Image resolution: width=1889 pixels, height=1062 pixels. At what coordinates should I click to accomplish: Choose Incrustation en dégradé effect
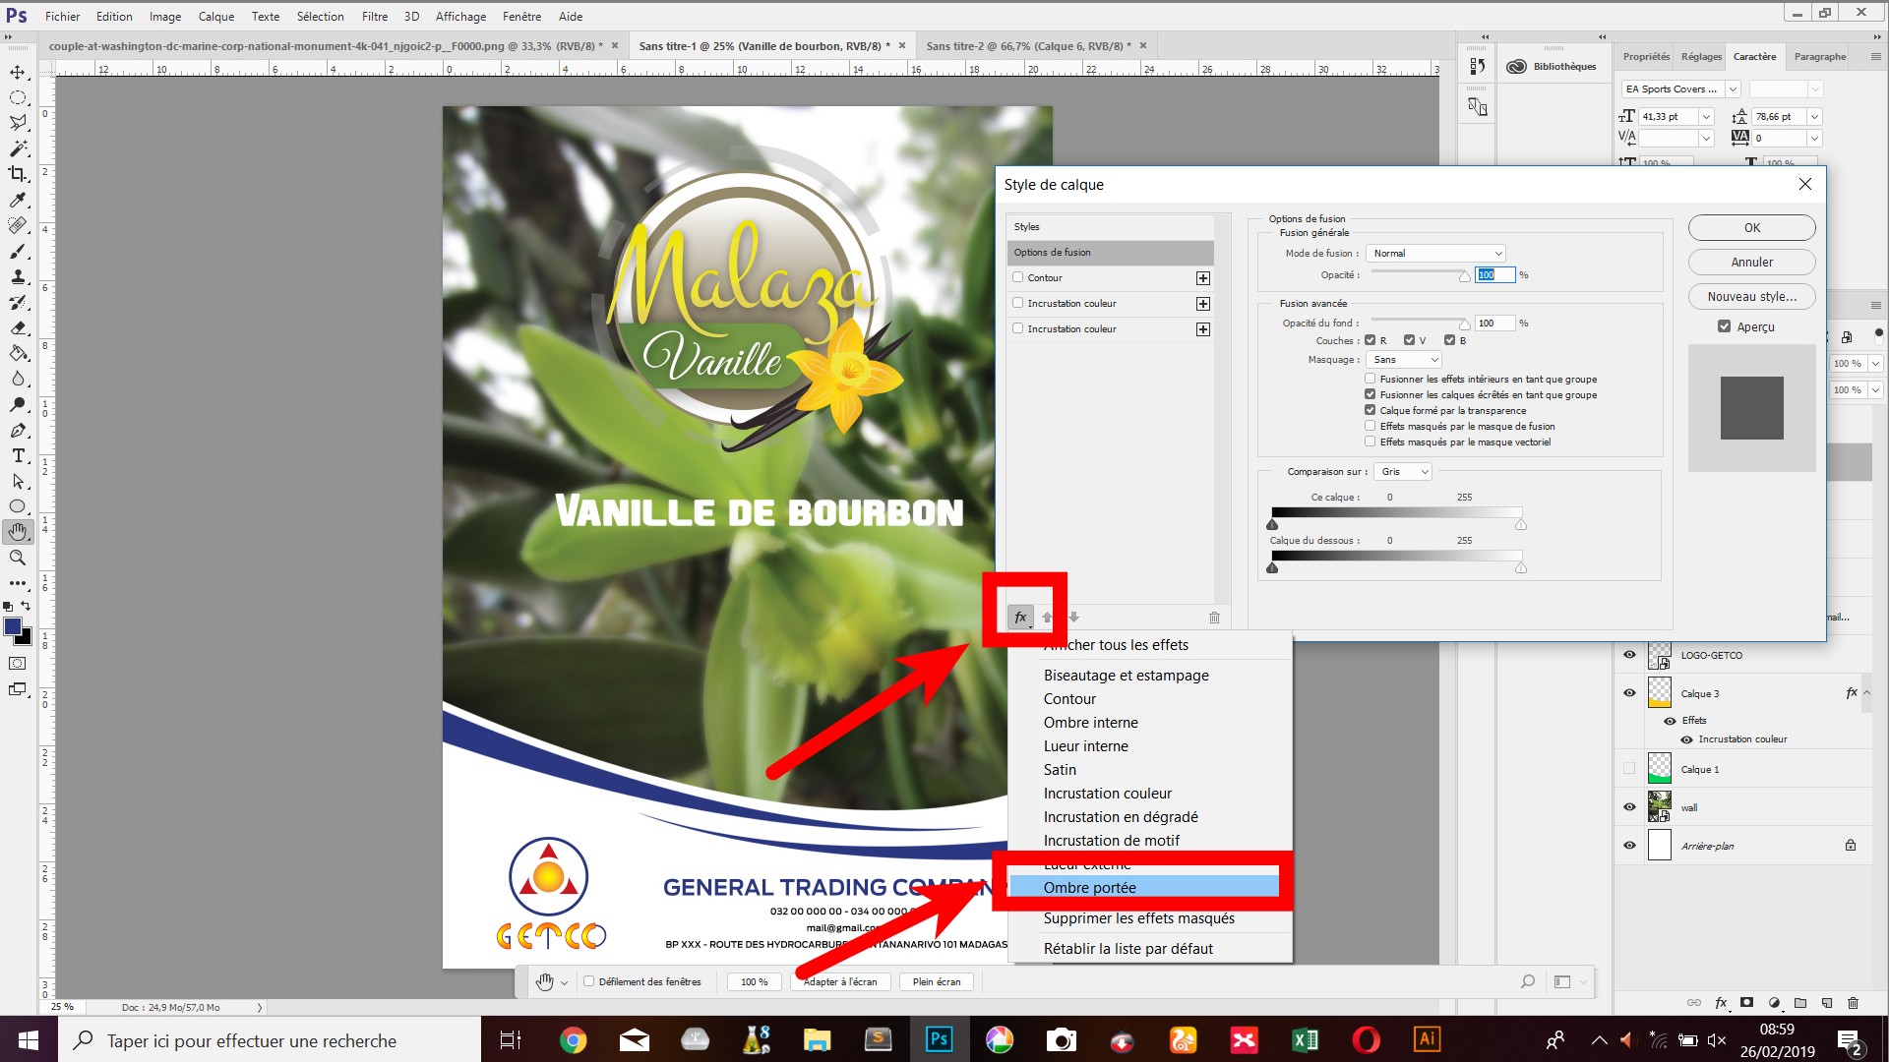click(x=1121, y=817)
